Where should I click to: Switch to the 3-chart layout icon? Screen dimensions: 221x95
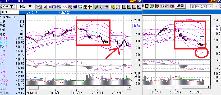(129, 7)
